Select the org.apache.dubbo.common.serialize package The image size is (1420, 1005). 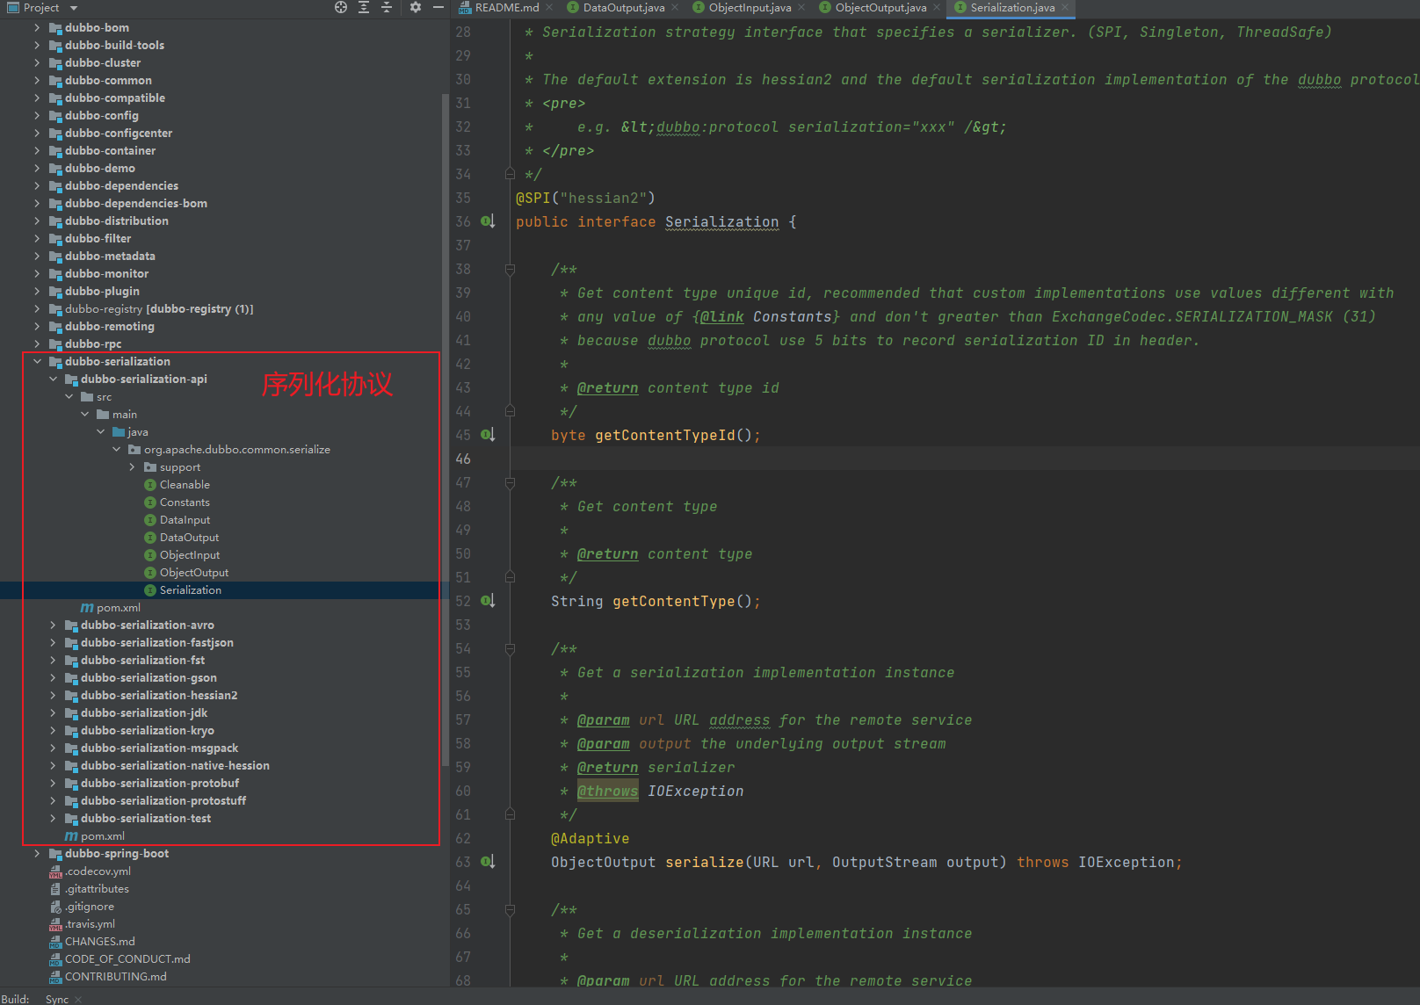236,450
